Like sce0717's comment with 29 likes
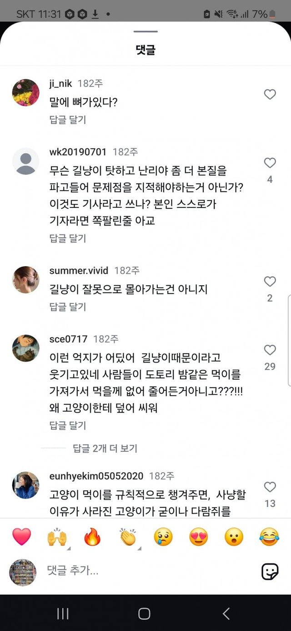The image size is (291, 631). pyautogui.click(x=270, y=350)
